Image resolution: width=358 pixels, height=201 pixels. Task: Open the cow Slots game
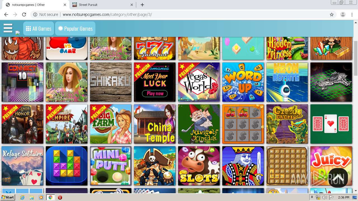pyautogui.click(x=199, y=166)
